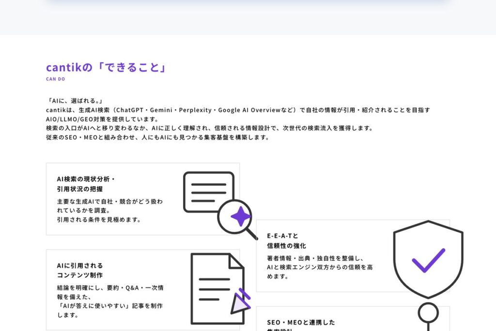Click the line starting cantikは、生成AI検索
496x331 pixels.
(238, 110)
